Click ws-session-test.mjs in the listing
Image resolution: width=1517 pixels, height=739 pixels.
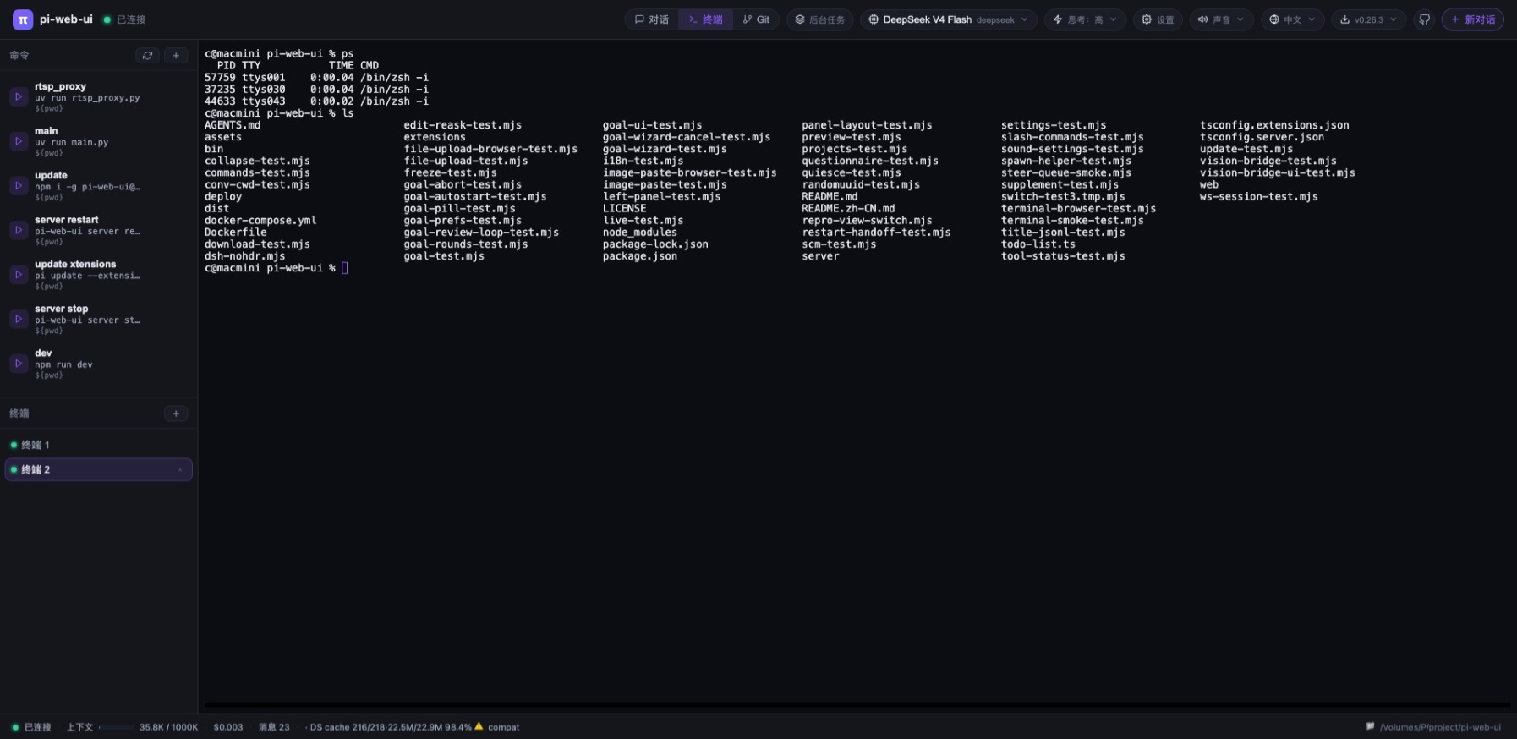[1259, 197]
